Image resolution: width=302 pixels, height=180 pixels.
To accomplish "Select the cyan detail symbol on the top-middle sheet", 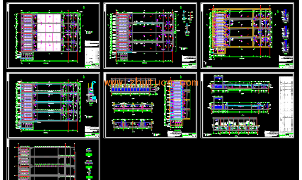I will [184, 15].
